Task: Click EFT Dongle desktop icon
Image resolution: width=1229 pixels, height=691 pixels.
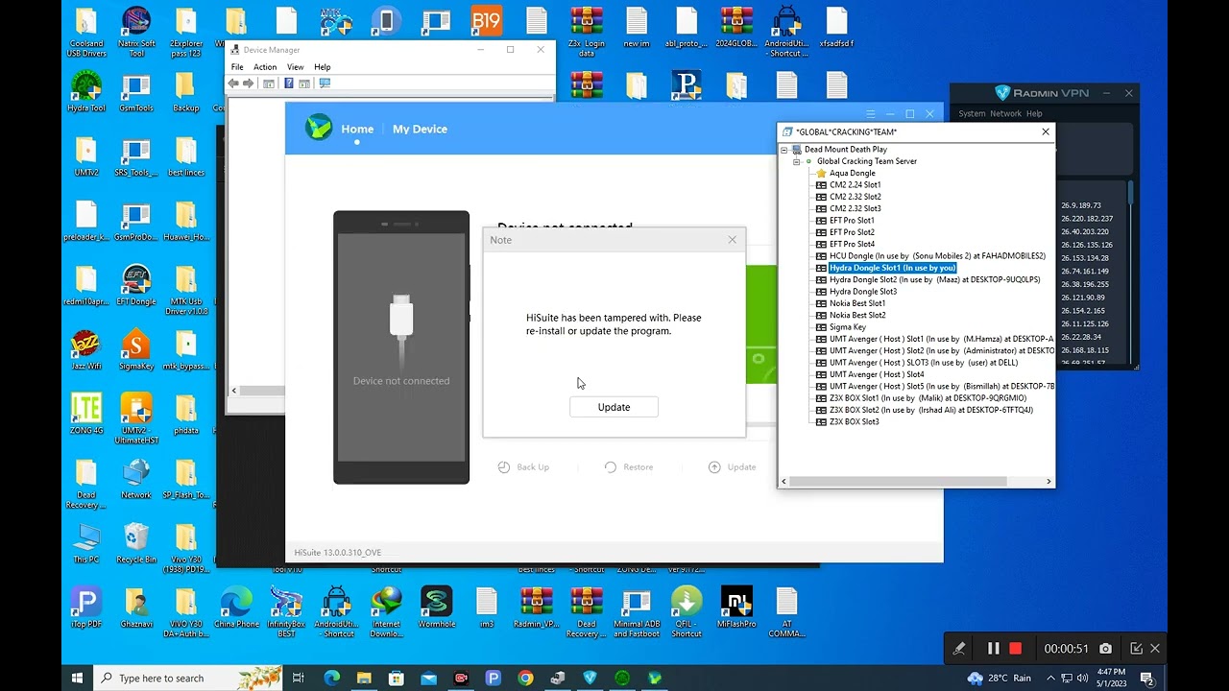Action: (x=135, y=286)
